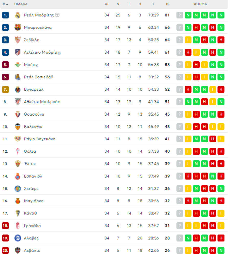Click the Barcelona club crest
The height and width of the screenshot is (256, 230).
tap(18, 27)
